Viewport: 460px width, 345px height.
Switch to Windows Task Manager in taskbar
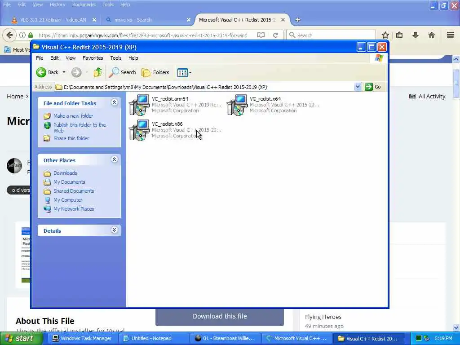pos(82,339)
